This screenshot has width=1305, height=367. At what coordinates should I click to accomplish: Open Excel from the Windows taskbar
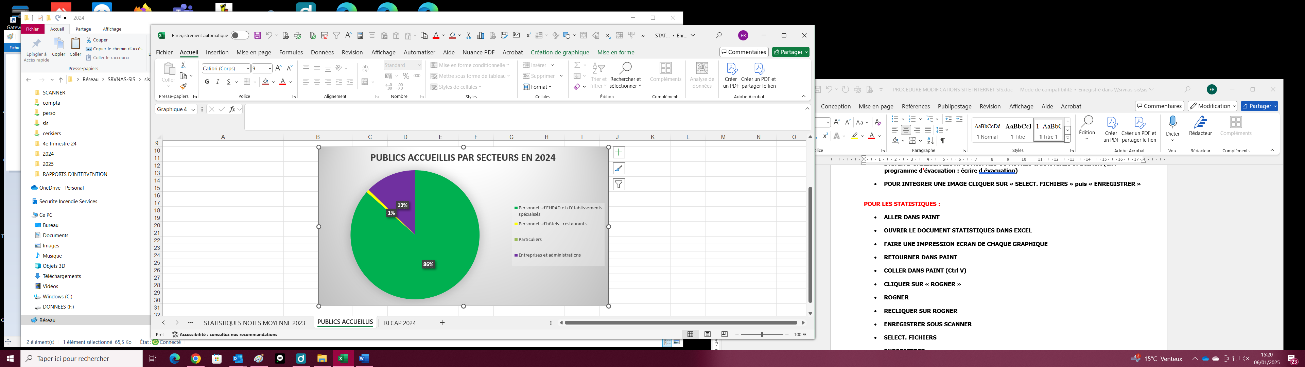(343, 359)
